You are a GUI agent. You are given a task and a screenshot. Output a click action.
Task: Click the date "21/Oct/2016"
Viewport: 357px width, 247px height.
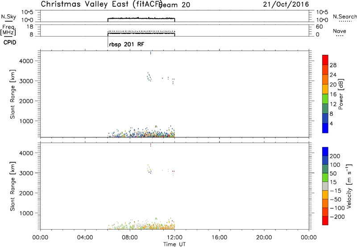click(286, 4)
